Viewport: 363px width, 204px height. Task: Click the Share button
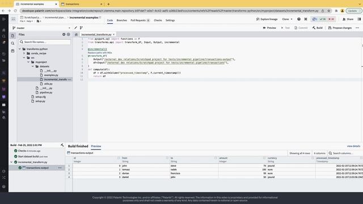[x=348, y=19]
